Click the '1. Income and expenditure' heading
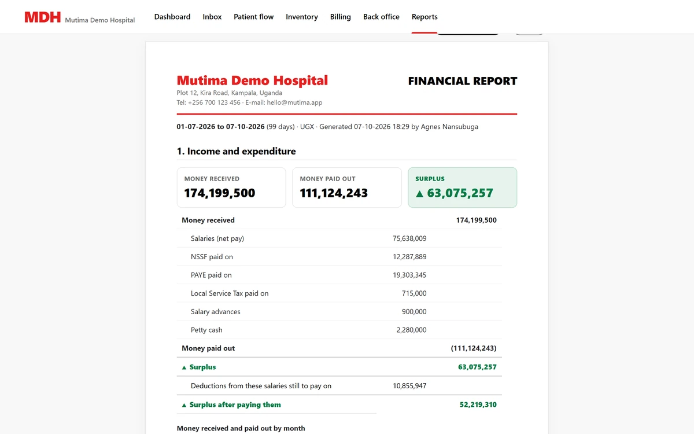 click(237, 151)
